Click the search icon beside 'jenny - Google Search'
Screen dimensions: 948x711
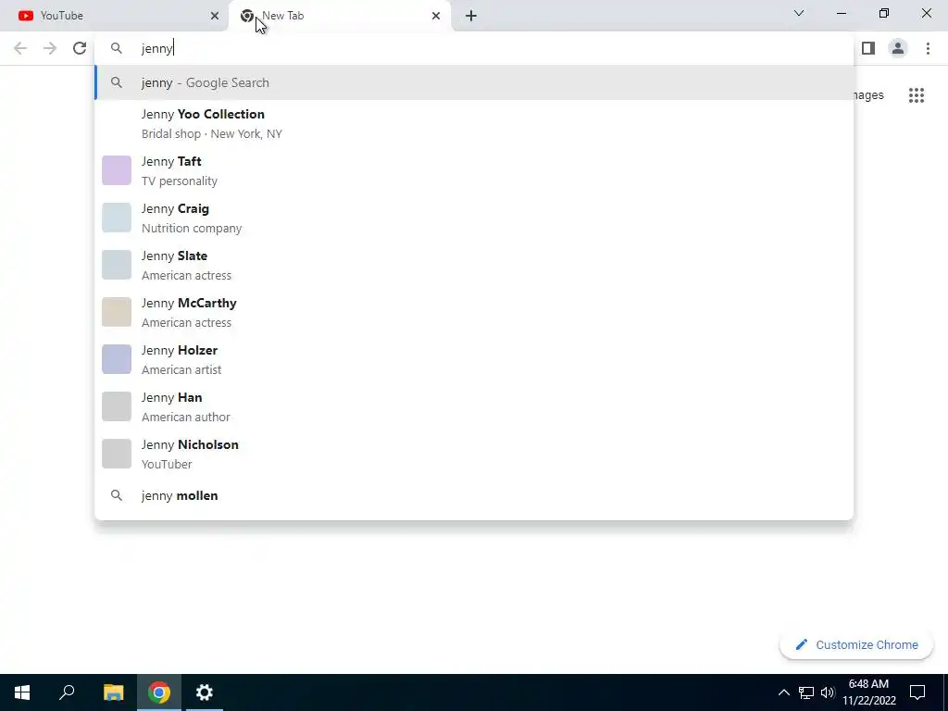[x=117, y=82]
